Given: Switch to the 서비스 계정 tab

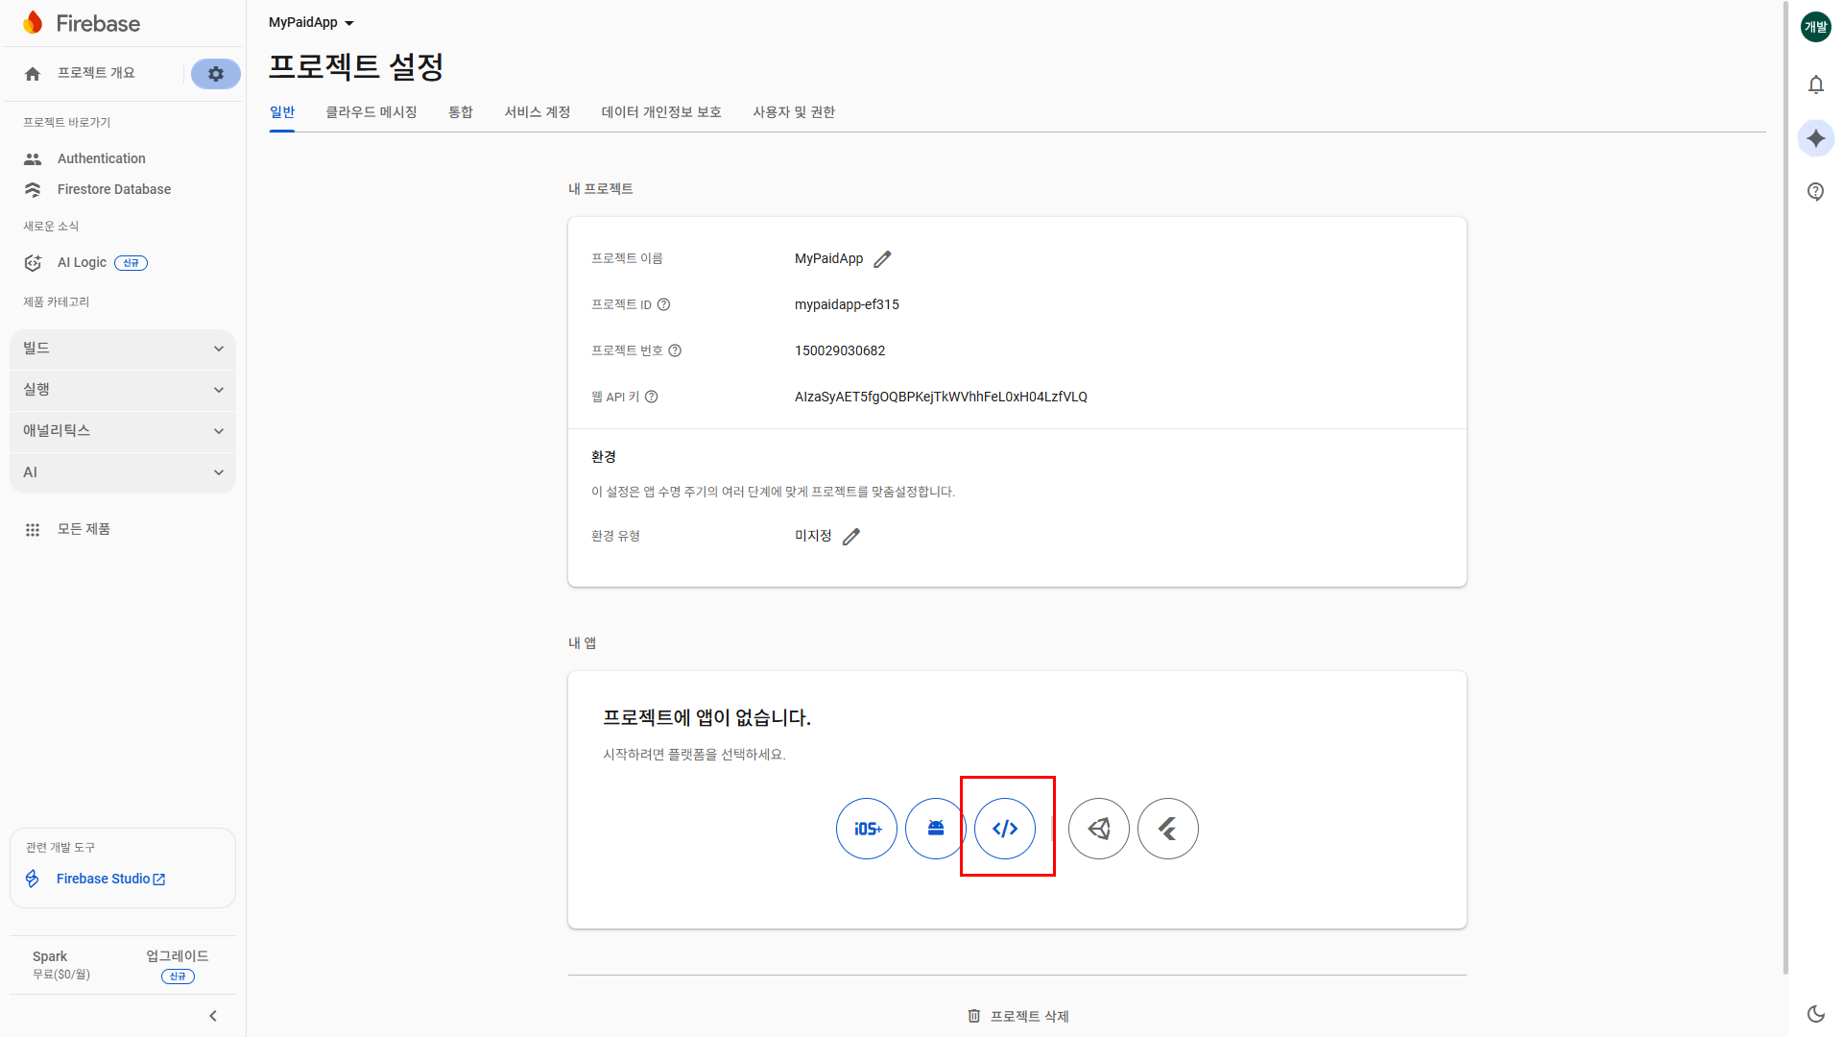Looking at the screenshot, I should coord(538,112).
